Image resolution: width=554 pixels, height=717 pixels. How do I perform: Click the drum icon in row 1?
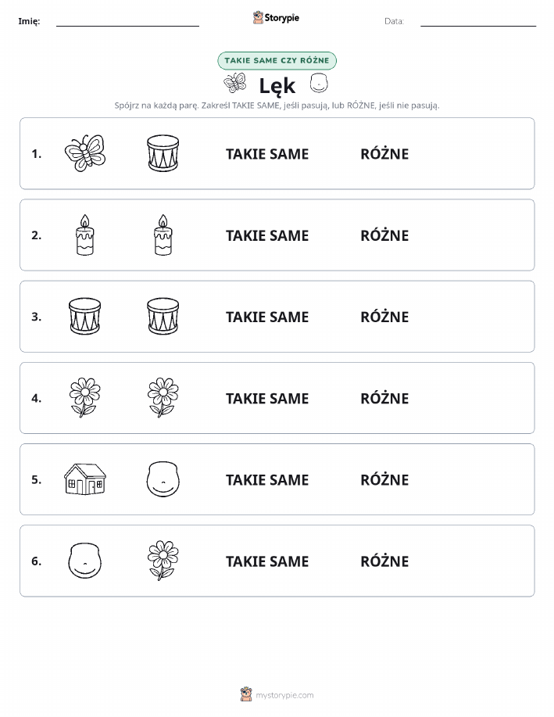[163, 153]
